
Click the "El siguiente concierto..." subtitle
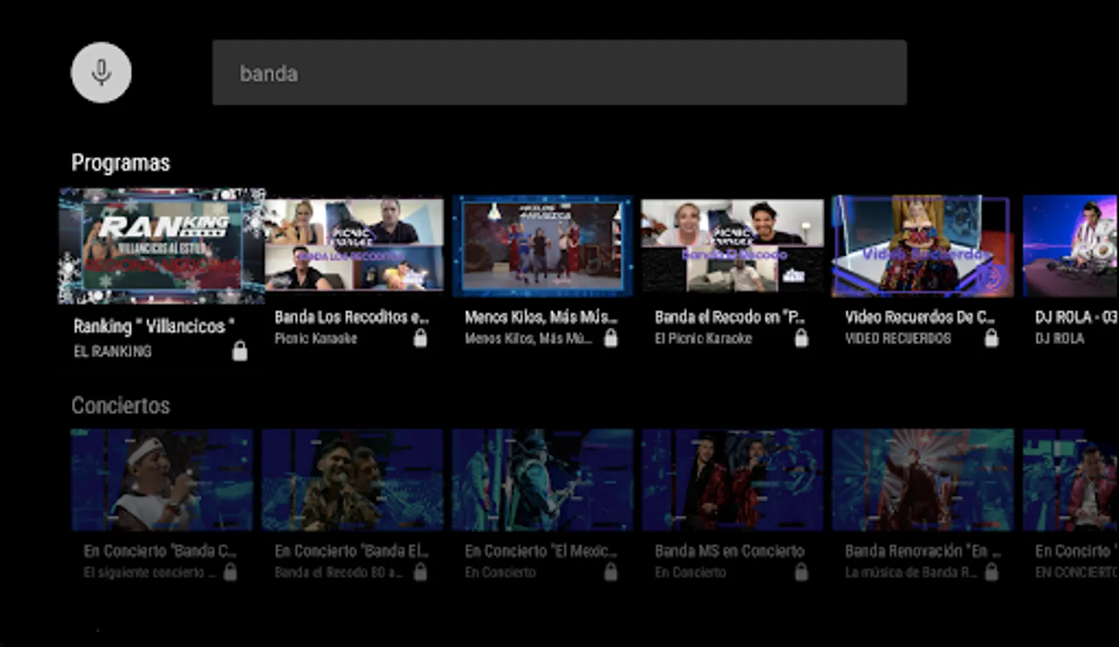click(149, 572)
